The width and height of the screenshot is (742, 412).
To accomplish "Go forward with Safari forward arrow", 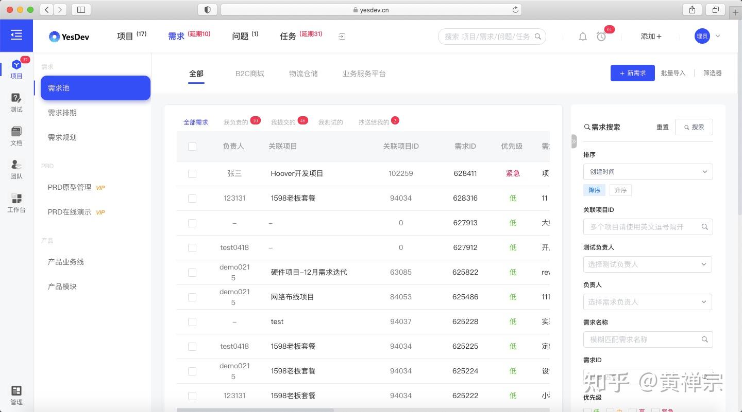I will click(x=60, y=10).
